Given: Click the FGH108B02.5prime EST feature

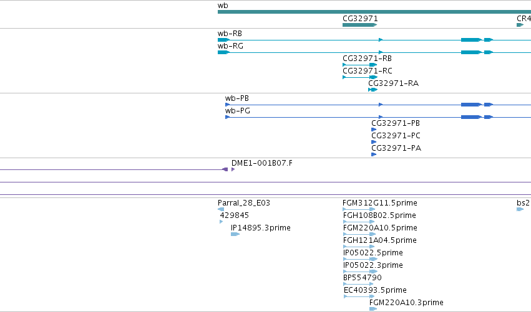Looking at the screenshot, I should pos(359,222).
